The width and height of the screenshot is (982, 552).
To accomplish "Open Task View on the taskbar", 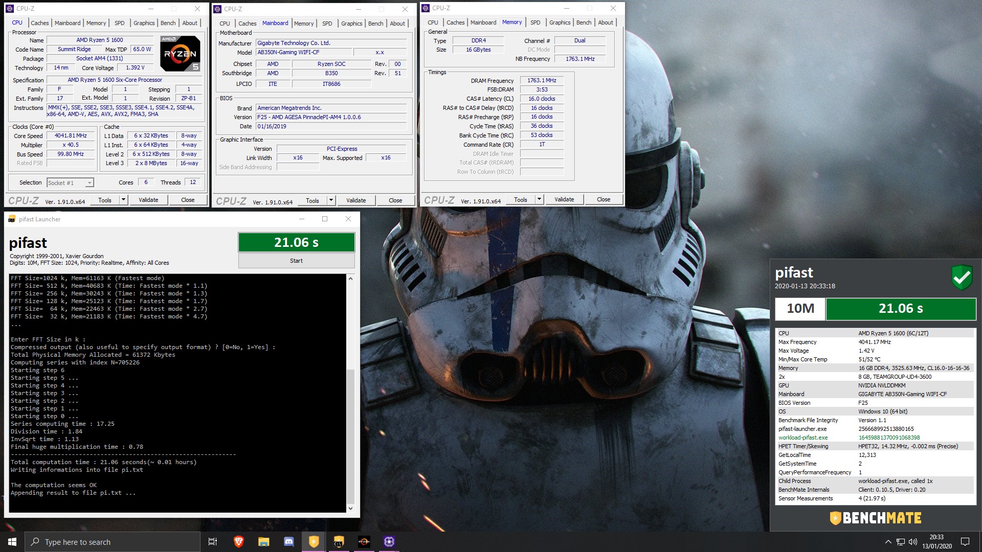I will (213, 542).
